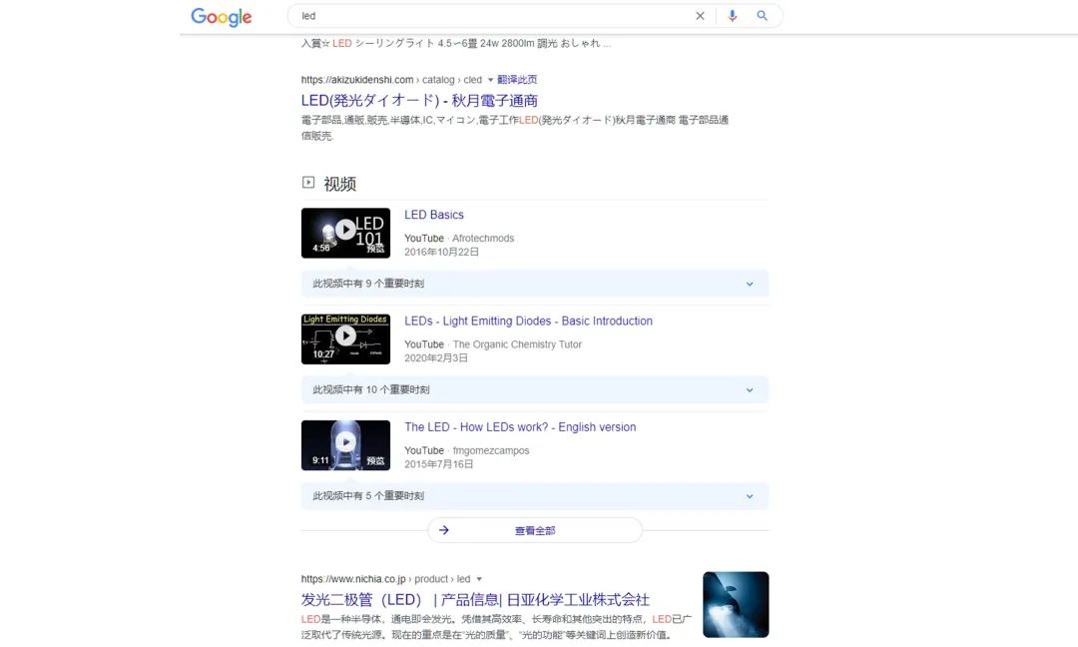
Task: Start voice search with microphone icon
Action: (732, 16)
